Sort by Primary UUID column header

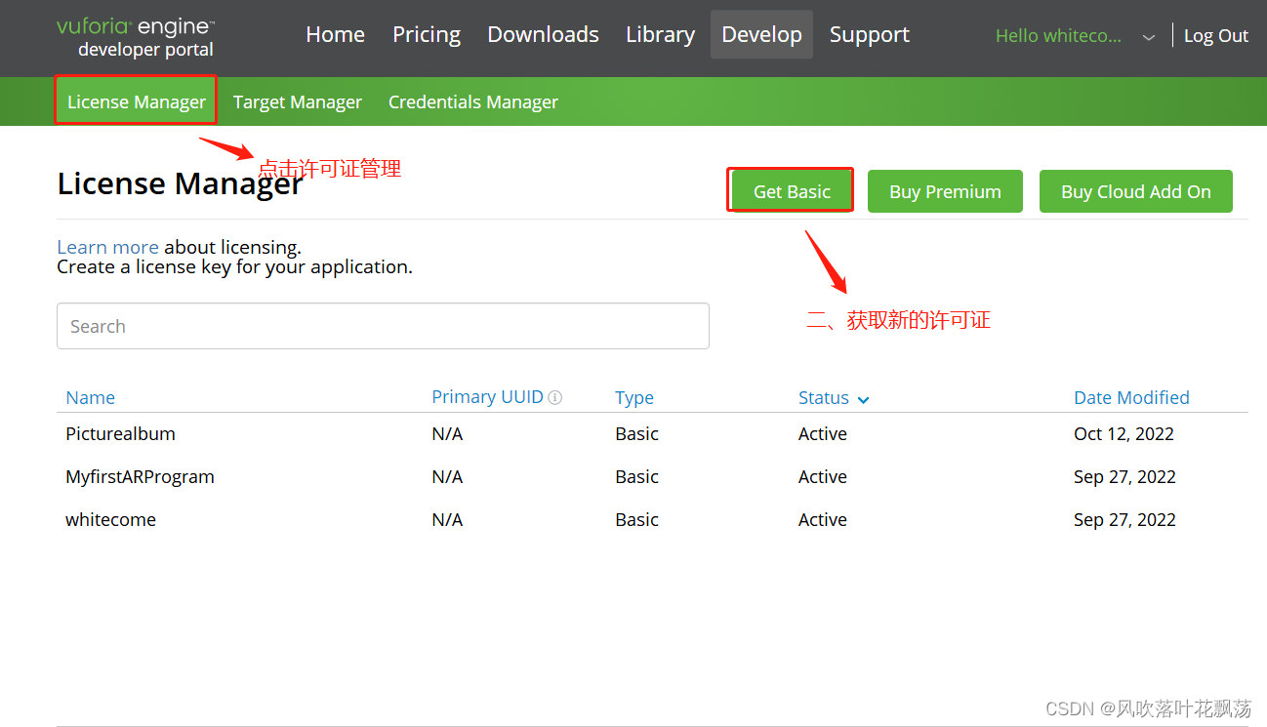click(487, 397)
